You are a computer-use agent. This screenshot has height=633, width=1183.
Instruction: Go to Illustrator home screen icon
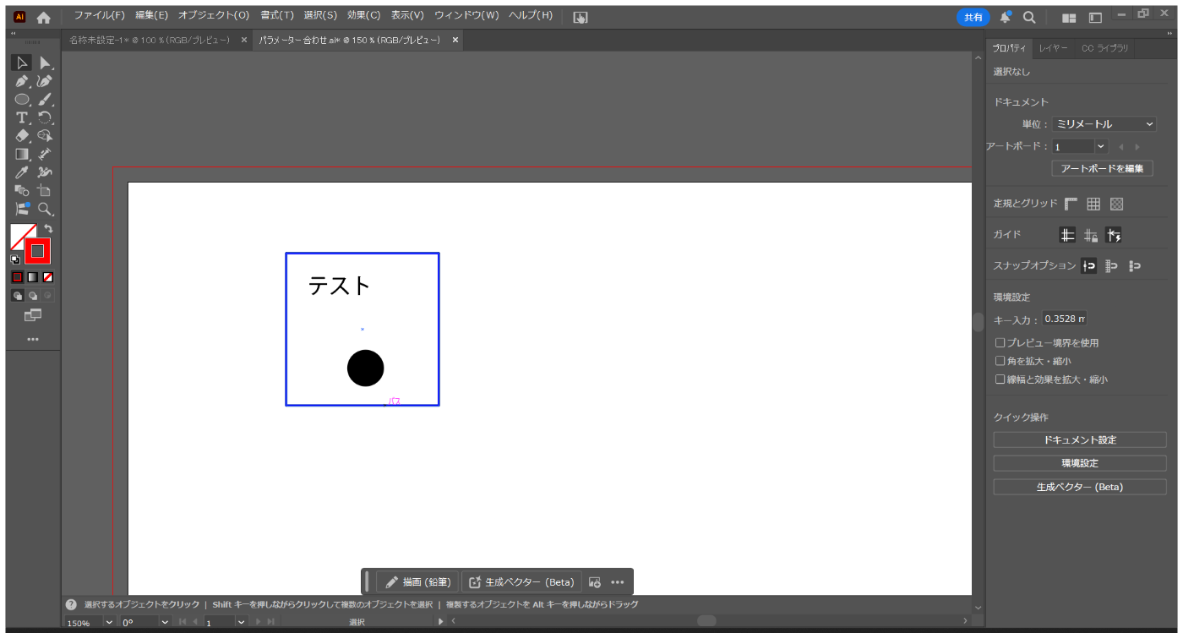tap(43, 17)
